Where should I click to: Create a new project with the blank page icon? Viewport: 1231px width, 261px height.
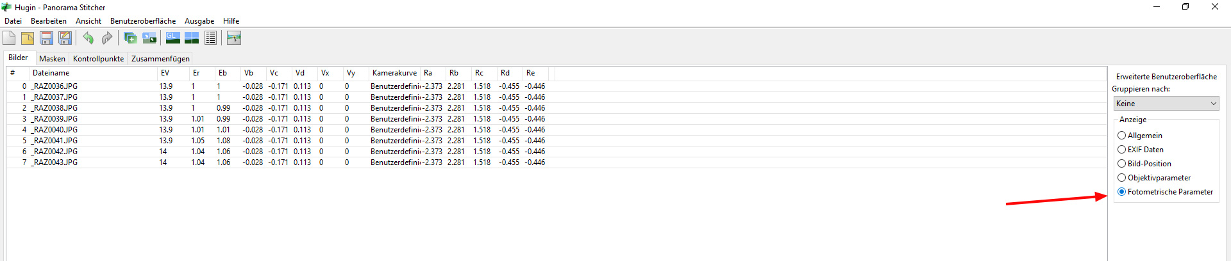point(9,38)
